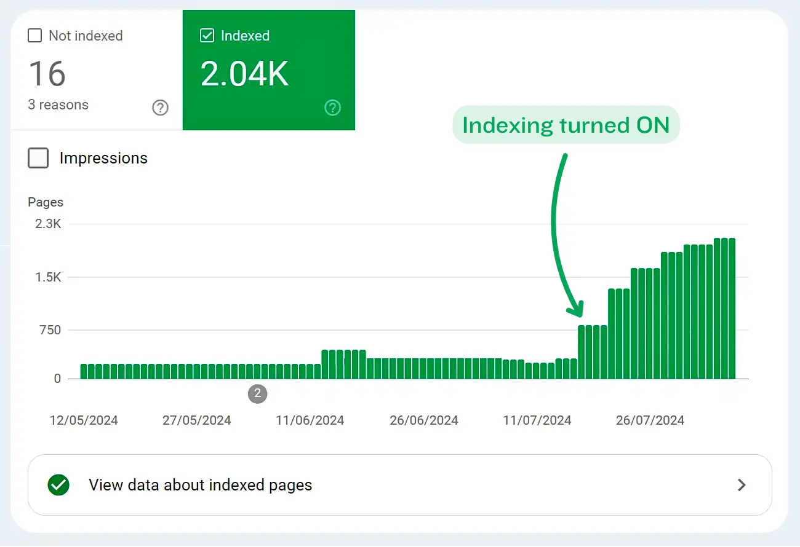The width and height of the screenshot is (800, 547).
Task: Click the "12/05/2024" date label
Action: tap(84, 420)
